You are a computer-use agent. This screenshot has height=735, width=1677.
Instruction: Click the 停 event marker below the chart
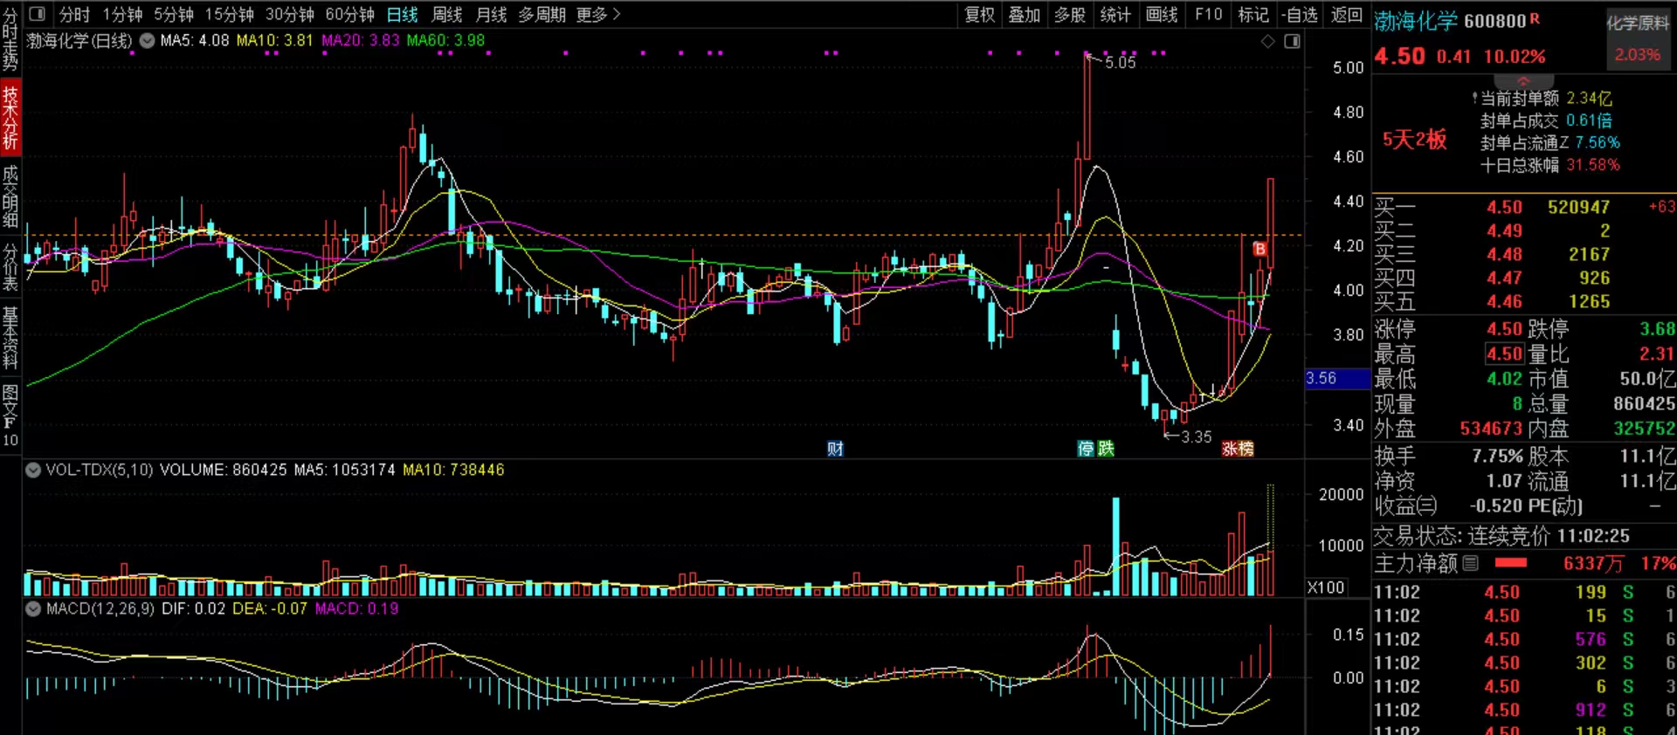[x=1086, y=449]
